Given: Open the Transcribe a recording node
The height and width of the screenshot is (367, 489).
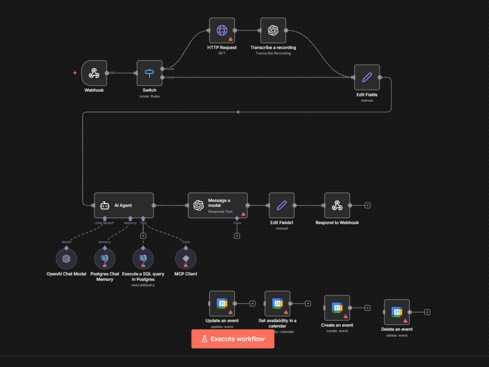Looking at the screenshot, I should pyautogui.click(x=273, y=30).
